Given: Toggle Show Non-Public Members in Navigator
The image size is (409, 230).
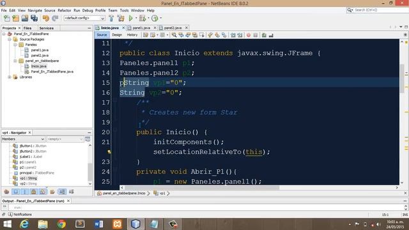Looking at the screenshot, I should (34, 192).
